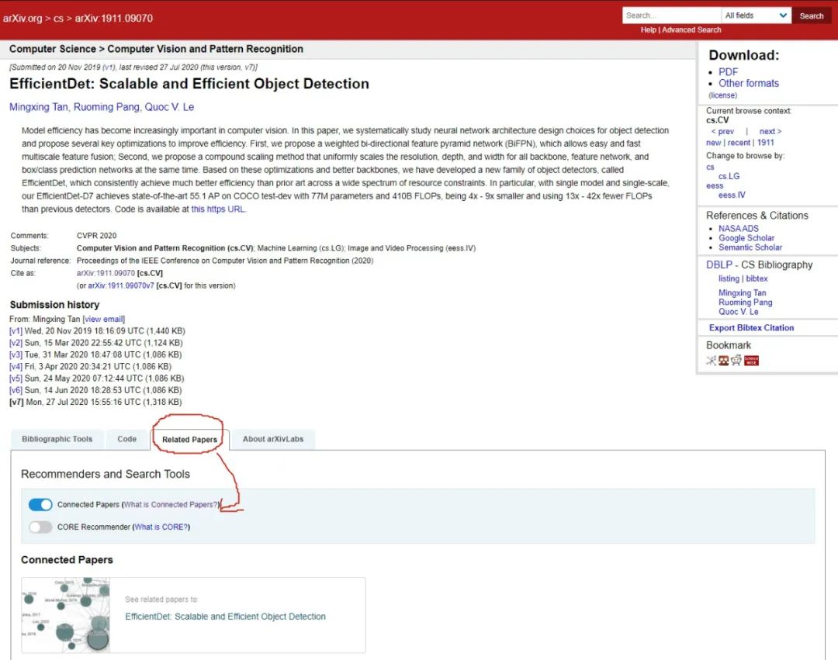The height and width of the screenshot is (660, 838).
Task: Open Google Scholar citations link
Action: (x=746, y=238)
